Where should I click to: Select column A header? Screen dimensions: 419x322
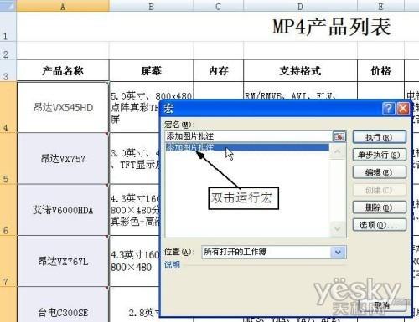(63, 6)
